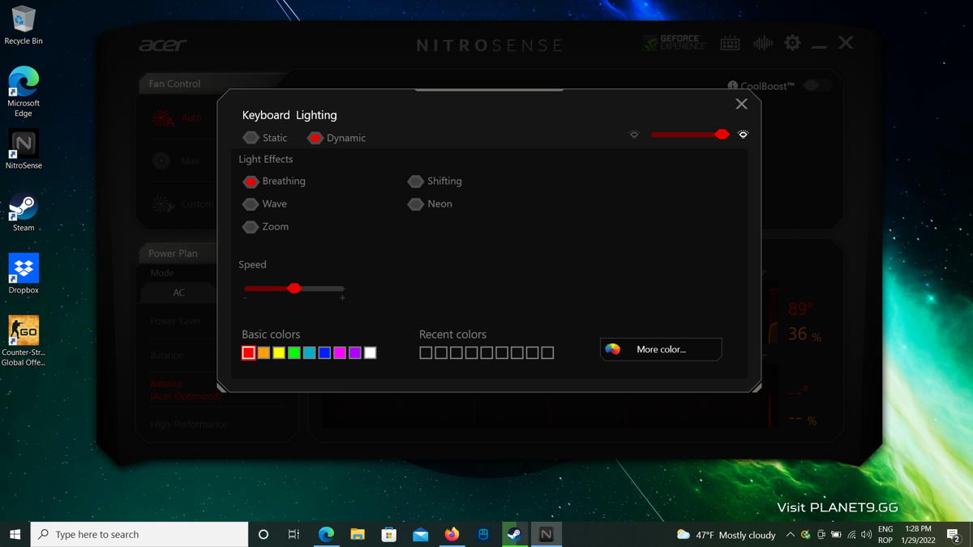Image resolution: width=973 pixels, height=547 pixels.
Task: Open Mail from the taskbar
Action: coord(420,534)
